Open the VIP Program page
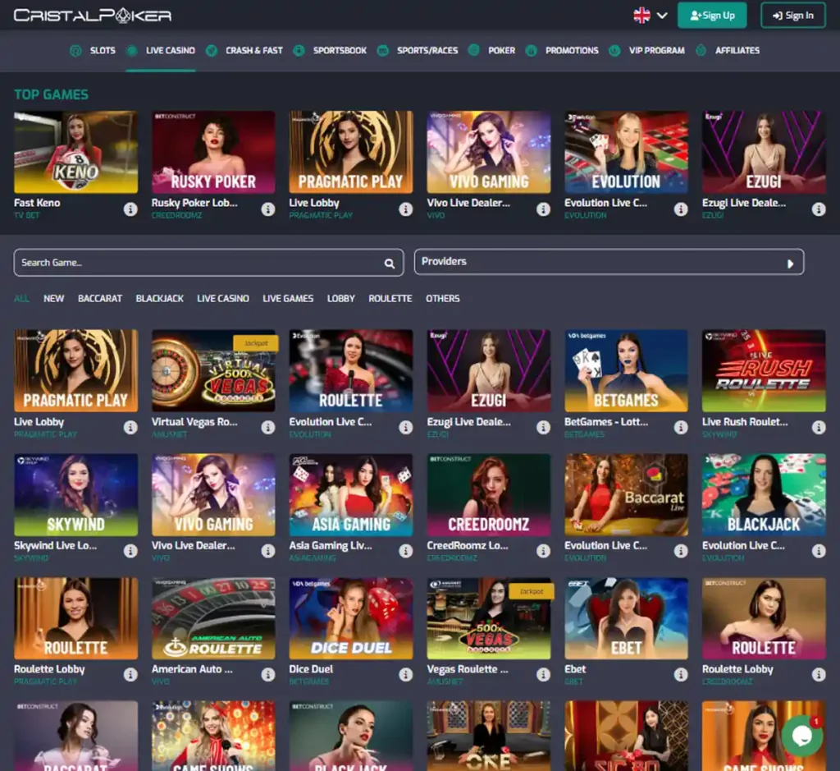 click(657, 50)
